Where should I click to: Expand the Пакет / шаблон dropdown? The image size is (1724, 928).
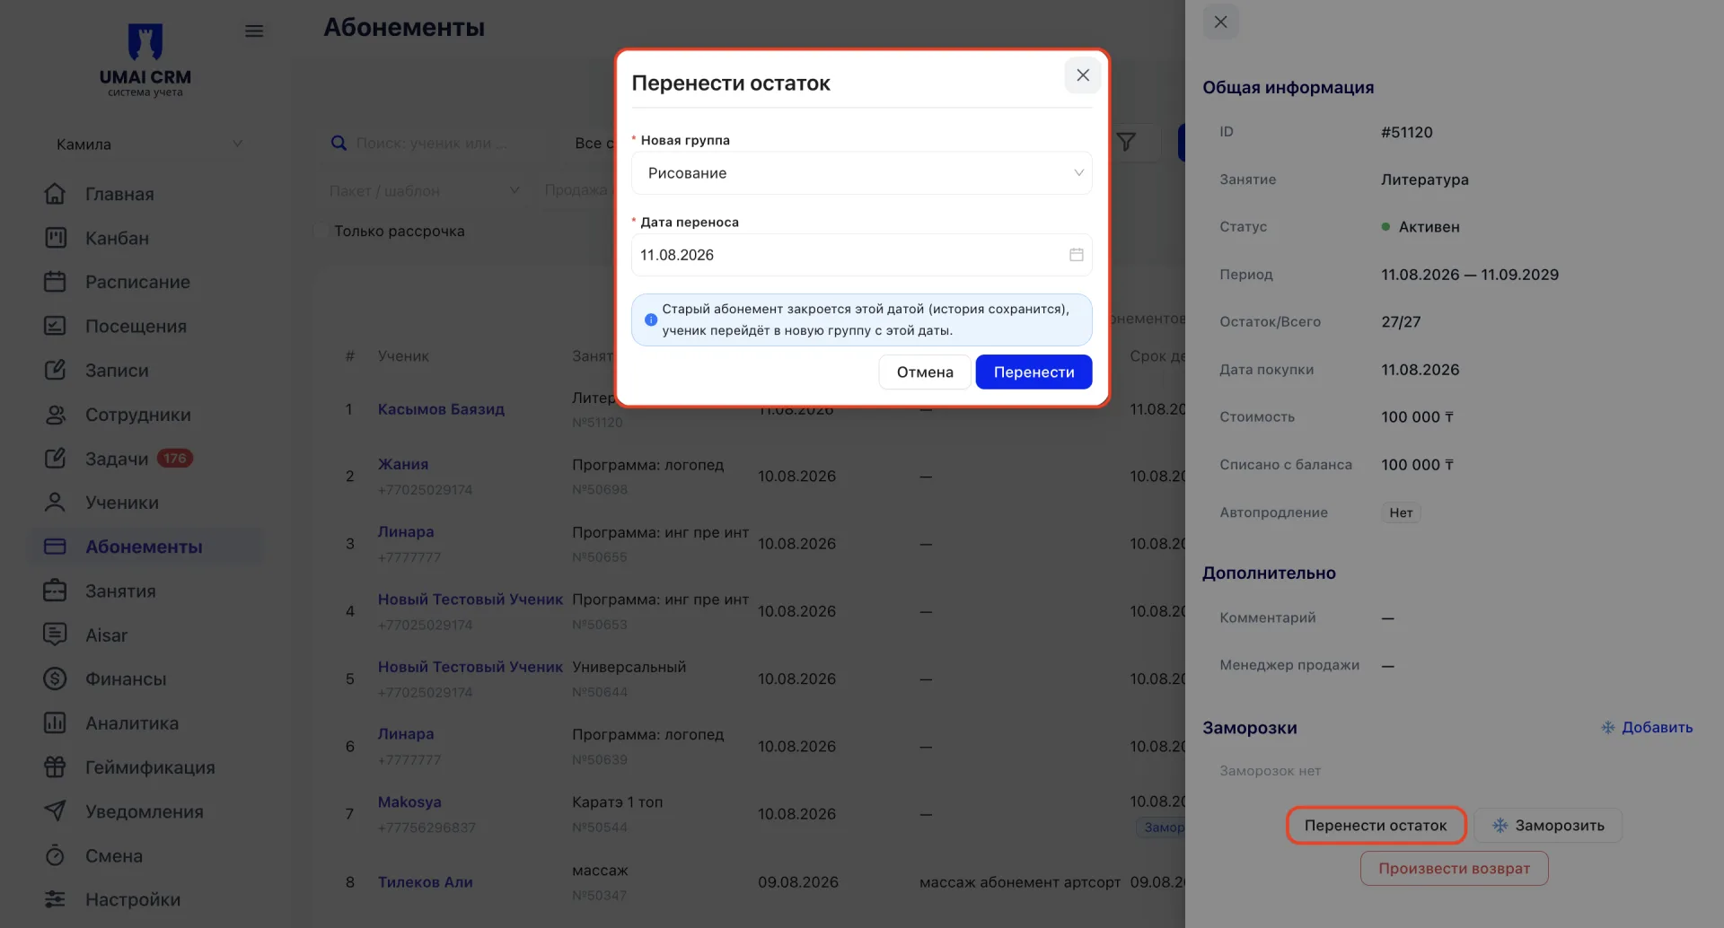point(424,190)
